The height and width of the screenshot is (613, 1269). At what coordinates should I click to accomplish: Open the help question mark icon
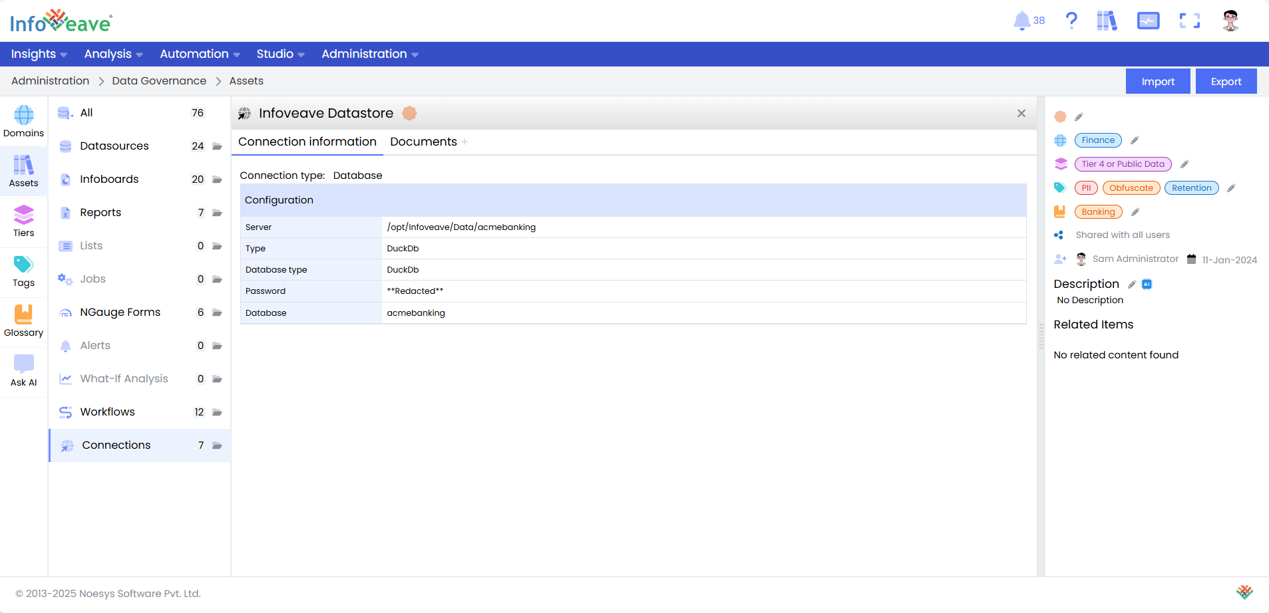[x=1071, y=21]
